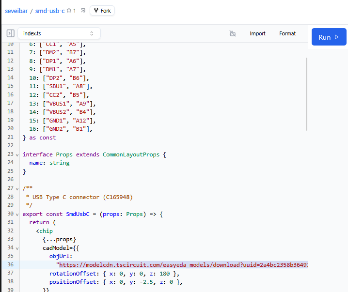Viewport: 348px width, 292px height.
Task: Fork this snippet
Action: pos(102,10)
